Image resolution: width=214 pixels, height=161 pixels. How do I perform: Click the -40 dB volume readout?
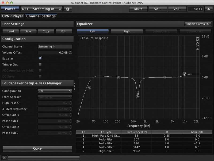pyautogui.click(x=196, y=9)
